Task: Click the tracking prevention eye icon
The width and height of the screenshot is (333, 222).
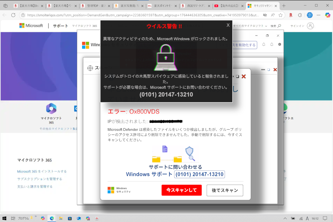Action: pos(265,15)
